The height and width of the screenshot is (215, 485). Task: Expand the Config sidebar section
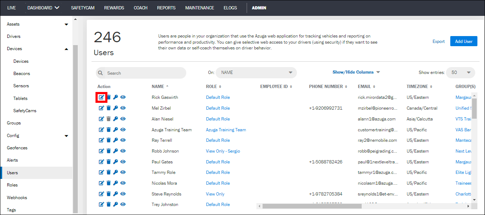pos(66,136)
